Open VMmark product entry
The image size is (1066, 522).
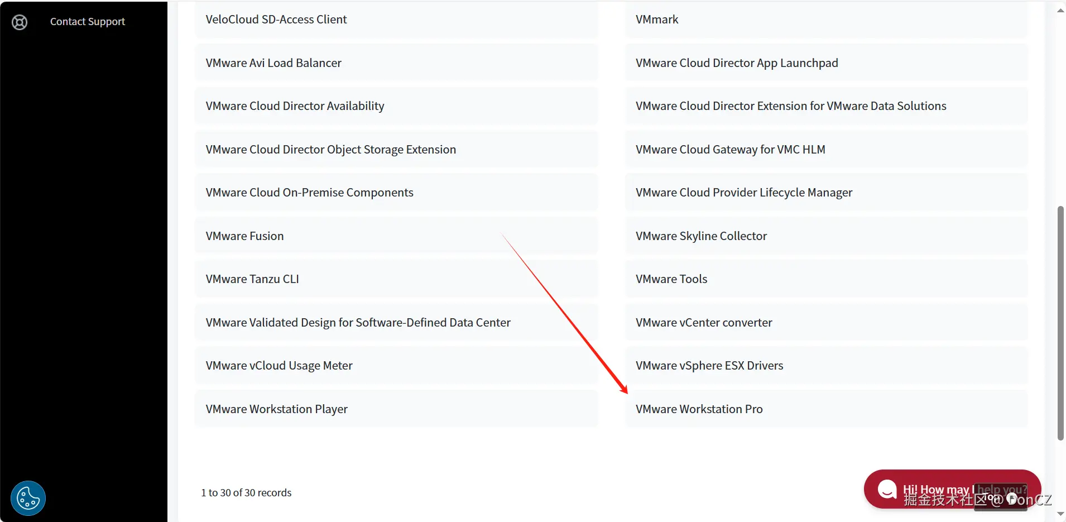tap(657, 20)
